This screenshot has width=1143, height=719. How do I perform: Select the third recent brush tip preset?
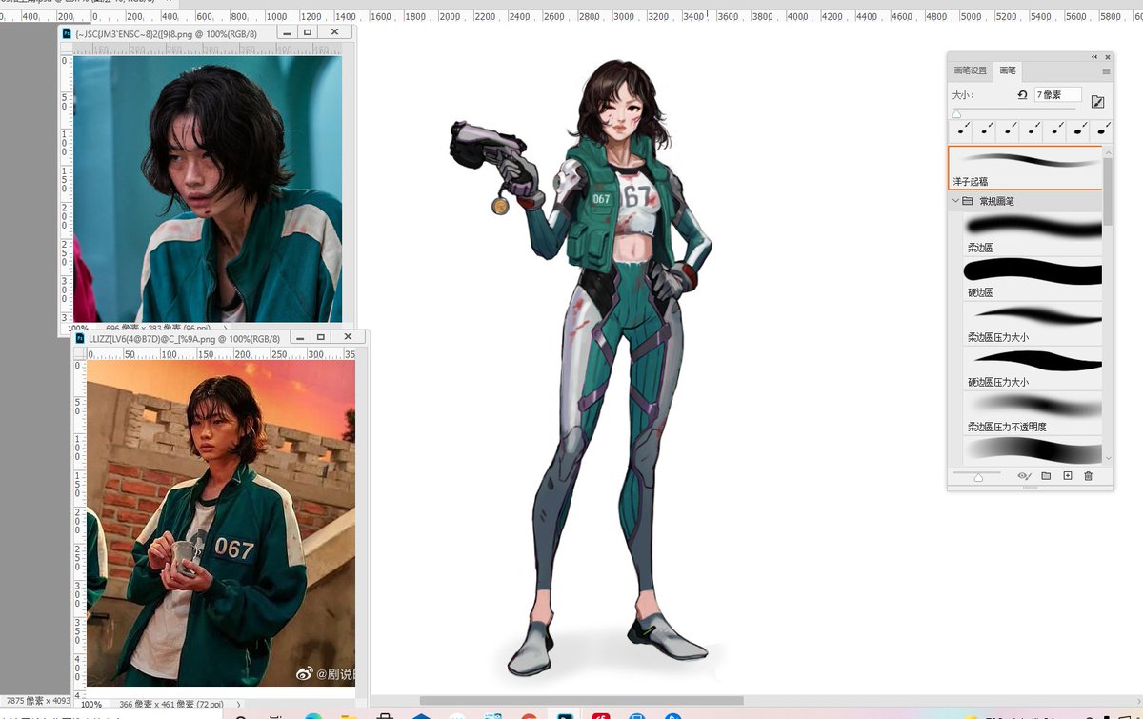(1009, 130)
